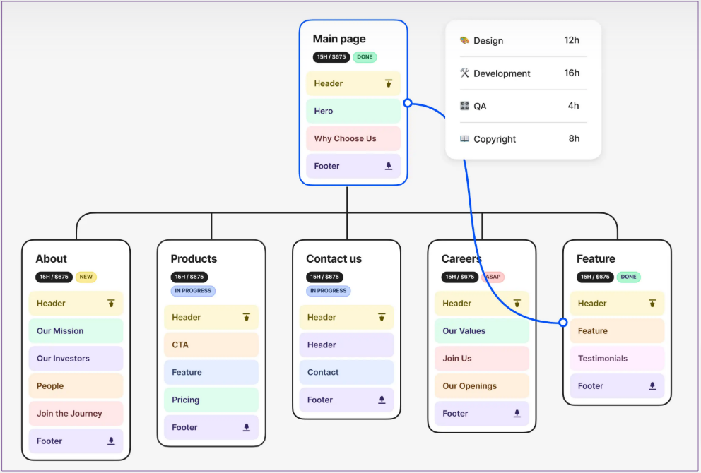Viewport: 701px width, 473px height.
Task: Select the Hero section on Main page
Action: coord(353,111)
